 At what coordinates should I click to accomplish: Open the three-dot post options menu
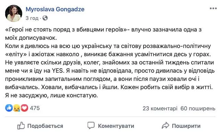click(213, 9)
